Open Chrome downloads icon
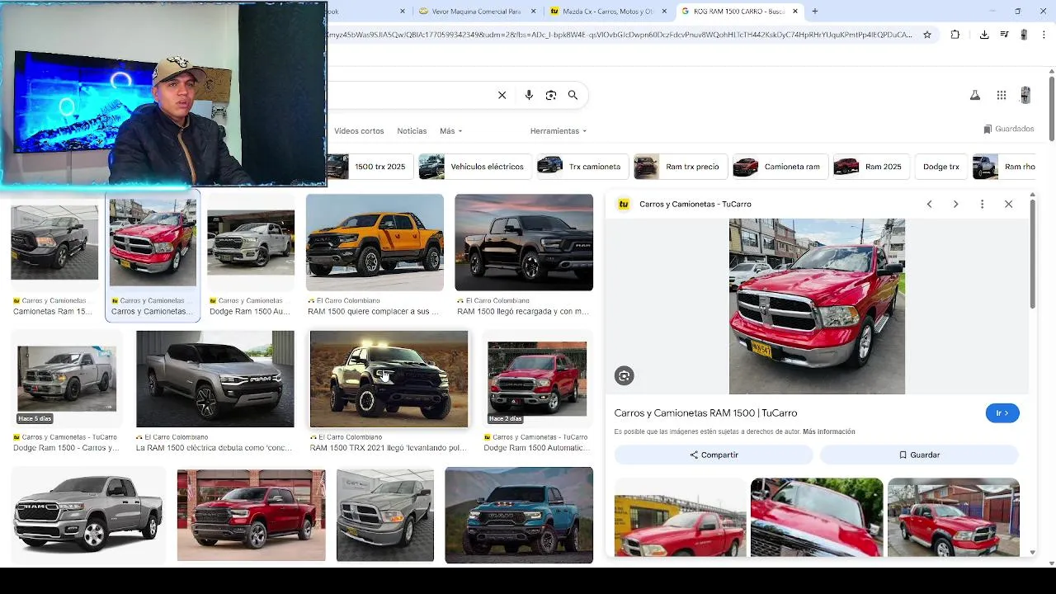 [x=984, y=35]
